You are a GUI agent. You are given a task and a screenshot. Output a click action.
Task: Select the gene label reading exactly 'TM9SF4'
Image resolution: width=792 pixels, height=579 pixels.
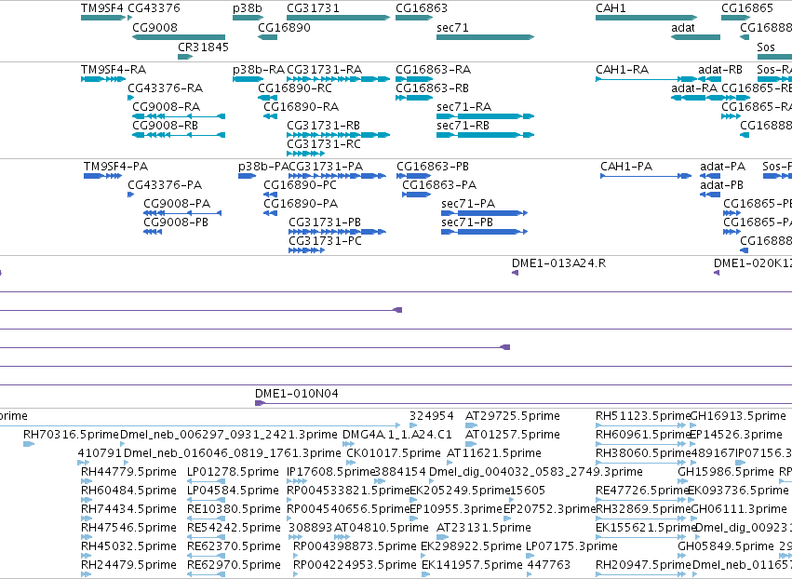point(102,8)
